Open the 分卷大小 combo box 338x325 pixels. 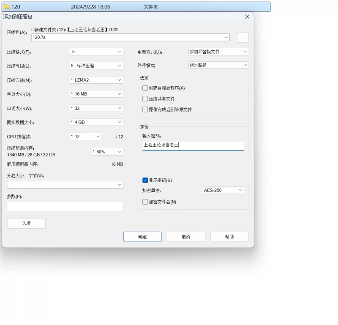[x=65, y=185]
